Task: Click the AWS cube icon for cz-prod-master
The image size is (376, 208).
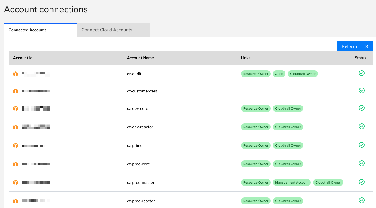Action: coord(16,183)
